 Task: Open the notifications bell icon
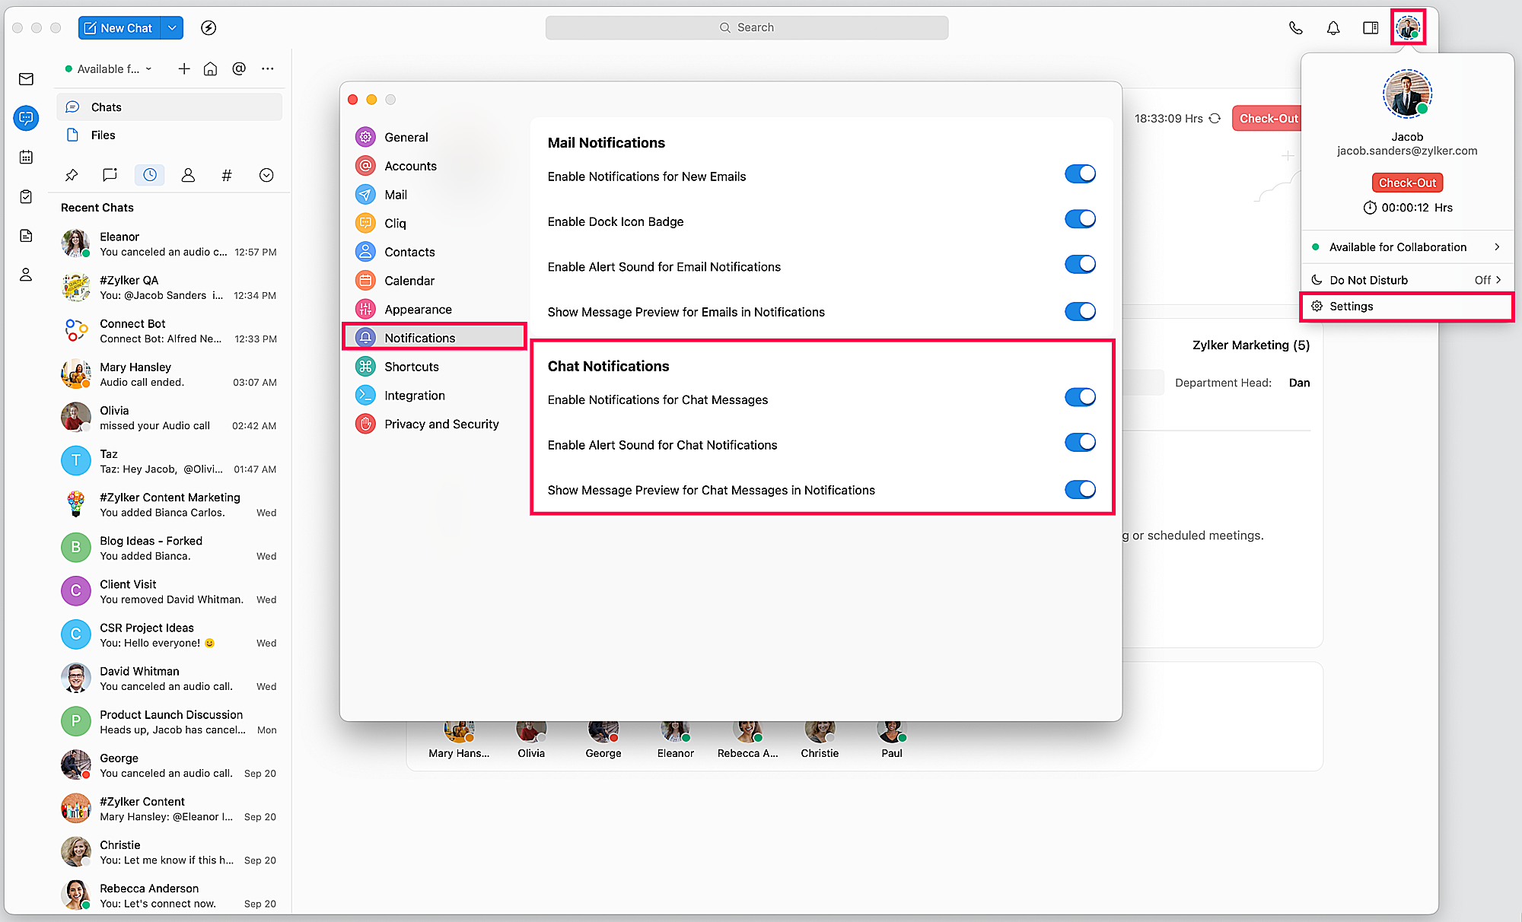pyautogui.click(x=1333, y=28)
